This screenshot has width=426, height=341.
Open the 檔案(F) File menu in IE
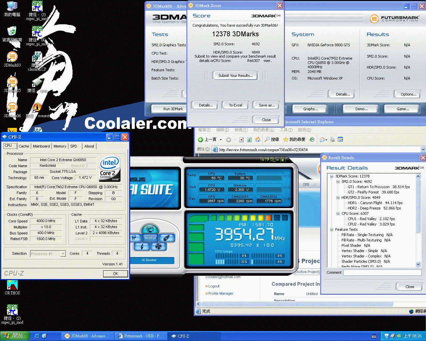(x=204, y=130)
